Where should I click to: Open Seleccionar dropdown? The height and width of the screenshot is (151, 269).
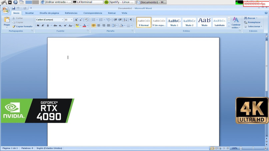(253, 26)
